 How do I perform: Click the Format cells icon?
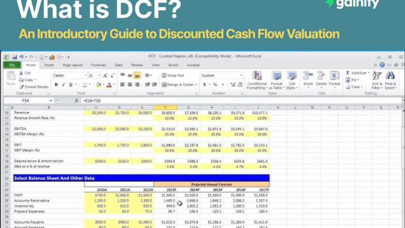pos(334,76)
